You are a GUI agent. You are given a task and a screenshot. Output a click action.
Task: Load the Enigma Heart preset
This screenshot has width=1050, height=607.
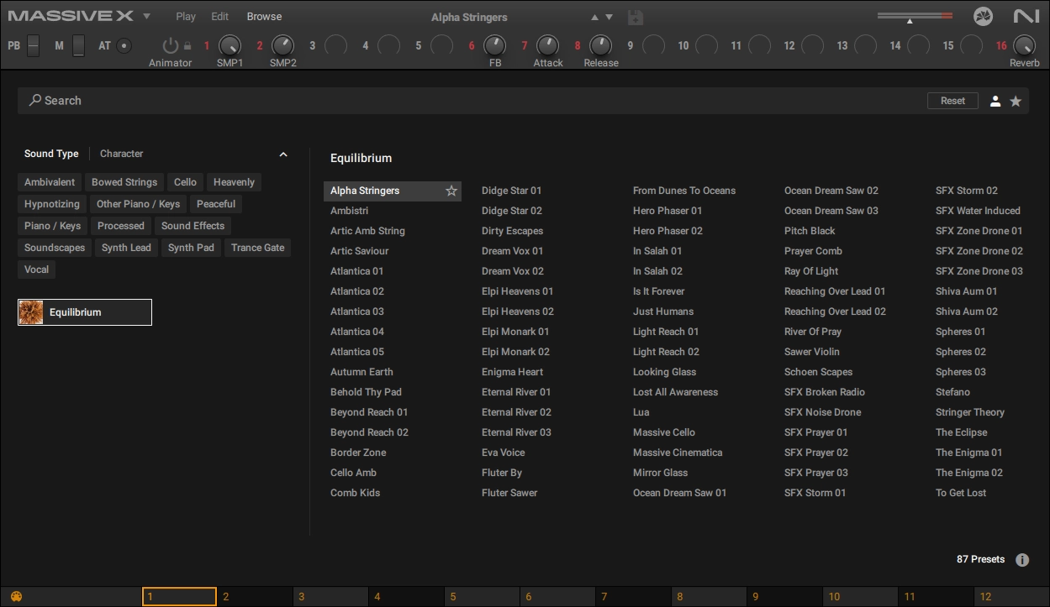tap(512, 372)
